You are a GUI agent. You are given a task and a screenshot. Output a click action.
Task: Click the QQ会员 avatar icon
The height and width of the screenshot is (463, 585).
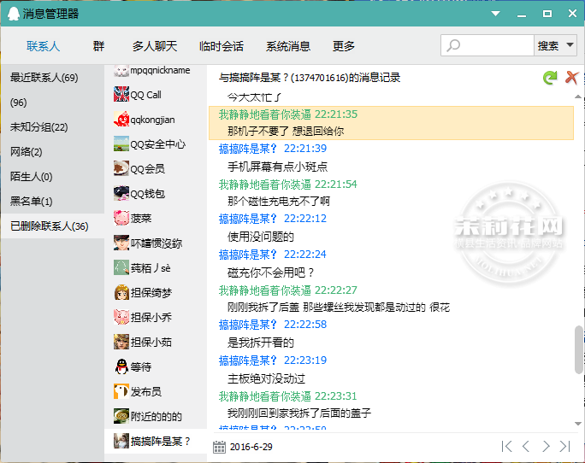pyautogui.click(x=121, y=168)
